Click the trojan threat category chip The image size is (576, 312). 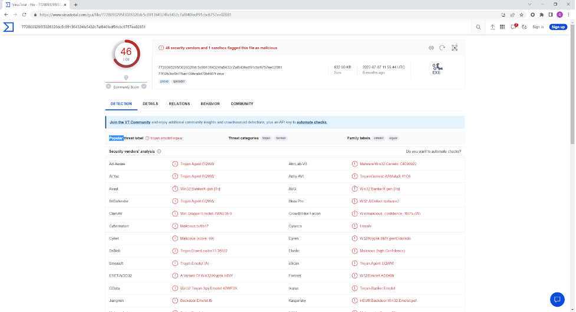(266, 138)
